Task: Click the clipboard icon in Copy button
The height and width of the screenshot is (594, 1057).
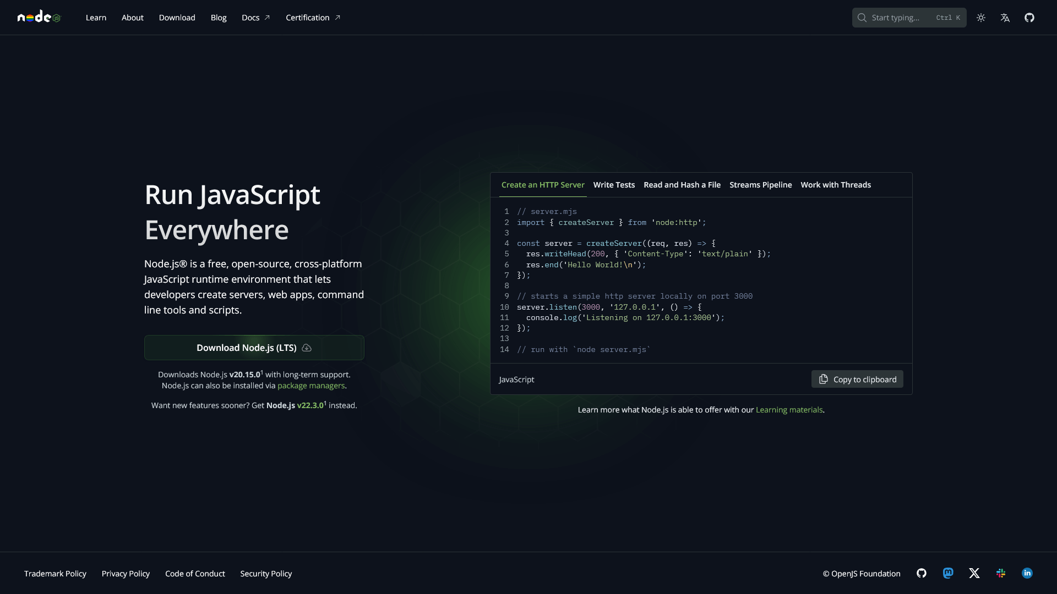Action: coord(824,379)
